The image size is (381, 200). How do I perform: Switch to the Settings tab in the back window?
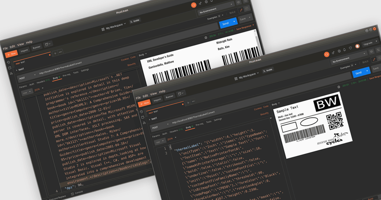pos(85,70)
